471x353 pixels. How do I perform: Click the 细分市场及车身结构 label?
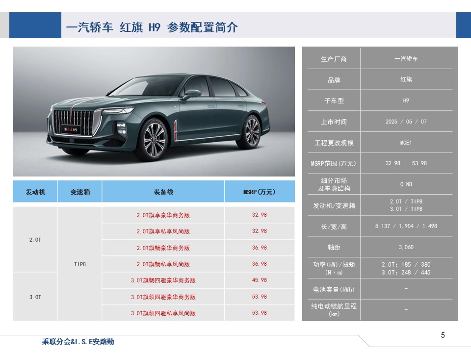coord(334,184)
